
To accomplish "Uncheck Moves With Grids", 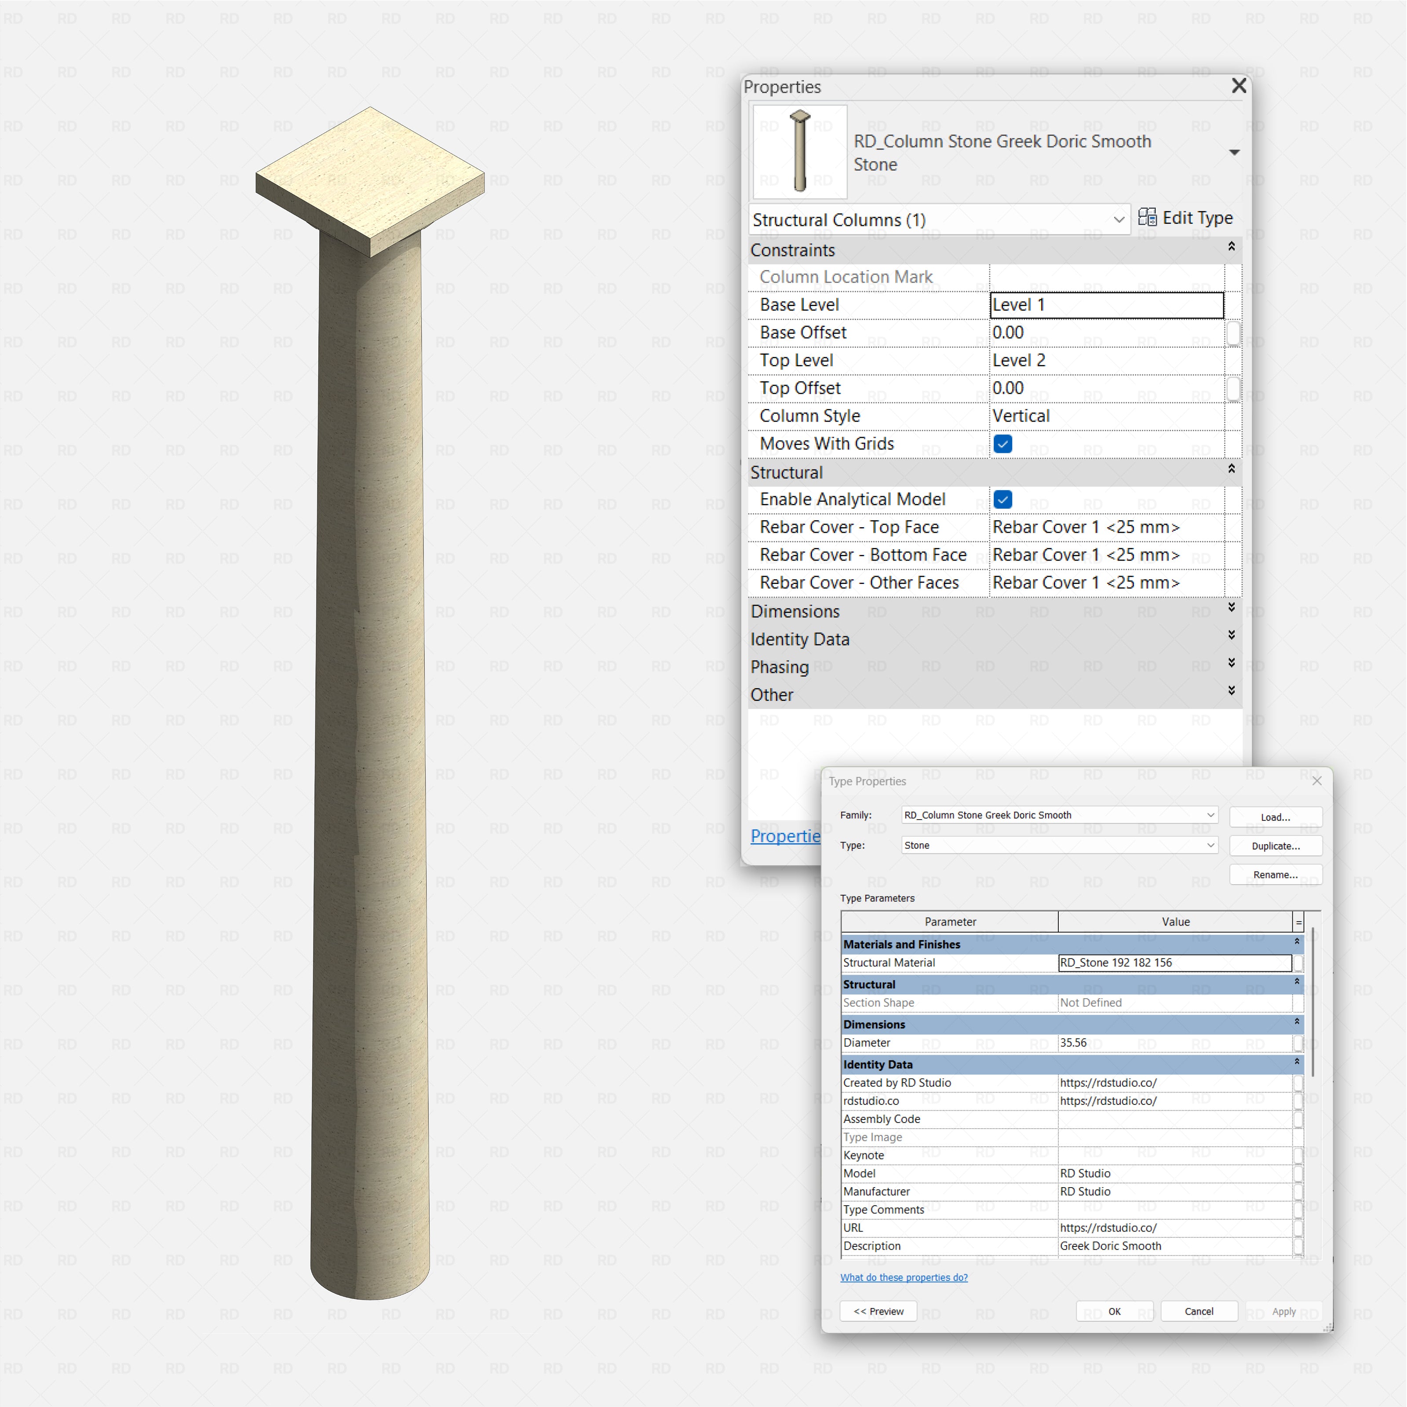I will tap(1003, 444).
